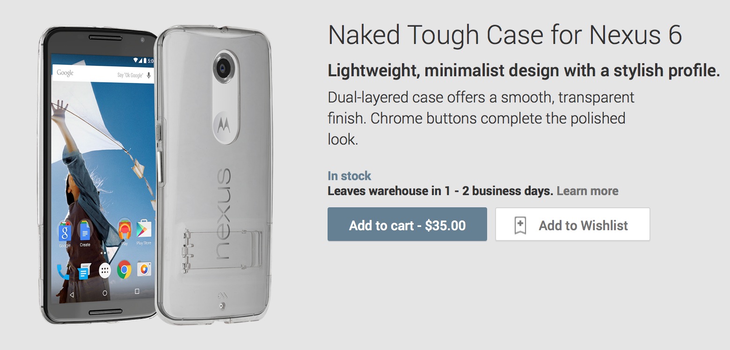Click the blue Phone dialer icon in dock
The image size is (730, 350).
coord(61,271)
